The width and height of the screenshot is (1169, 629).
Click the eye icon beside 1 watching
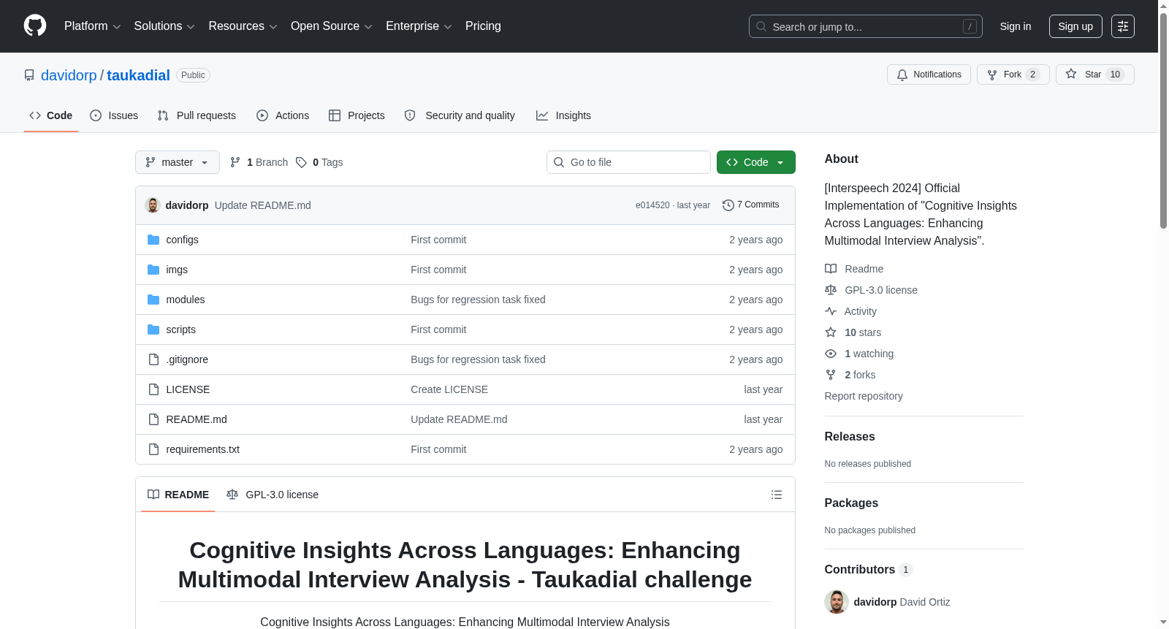click(x=831, y=354)
